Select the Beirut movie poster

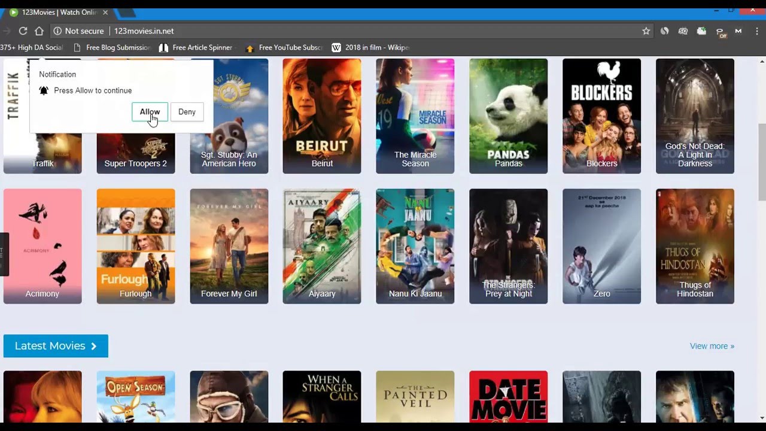click(322, 116)
